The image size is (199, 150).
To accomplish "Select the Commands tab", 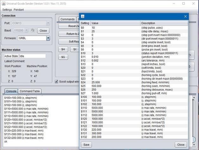I will coord(67,19).
